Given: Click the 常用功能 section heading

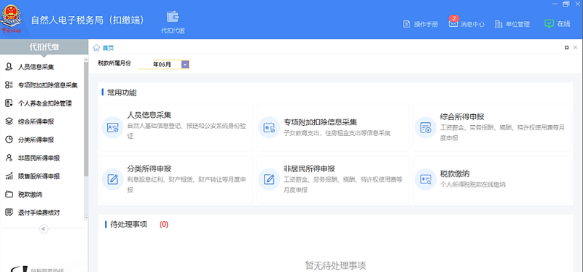Looking at the screenshot, I should [122, 93].
